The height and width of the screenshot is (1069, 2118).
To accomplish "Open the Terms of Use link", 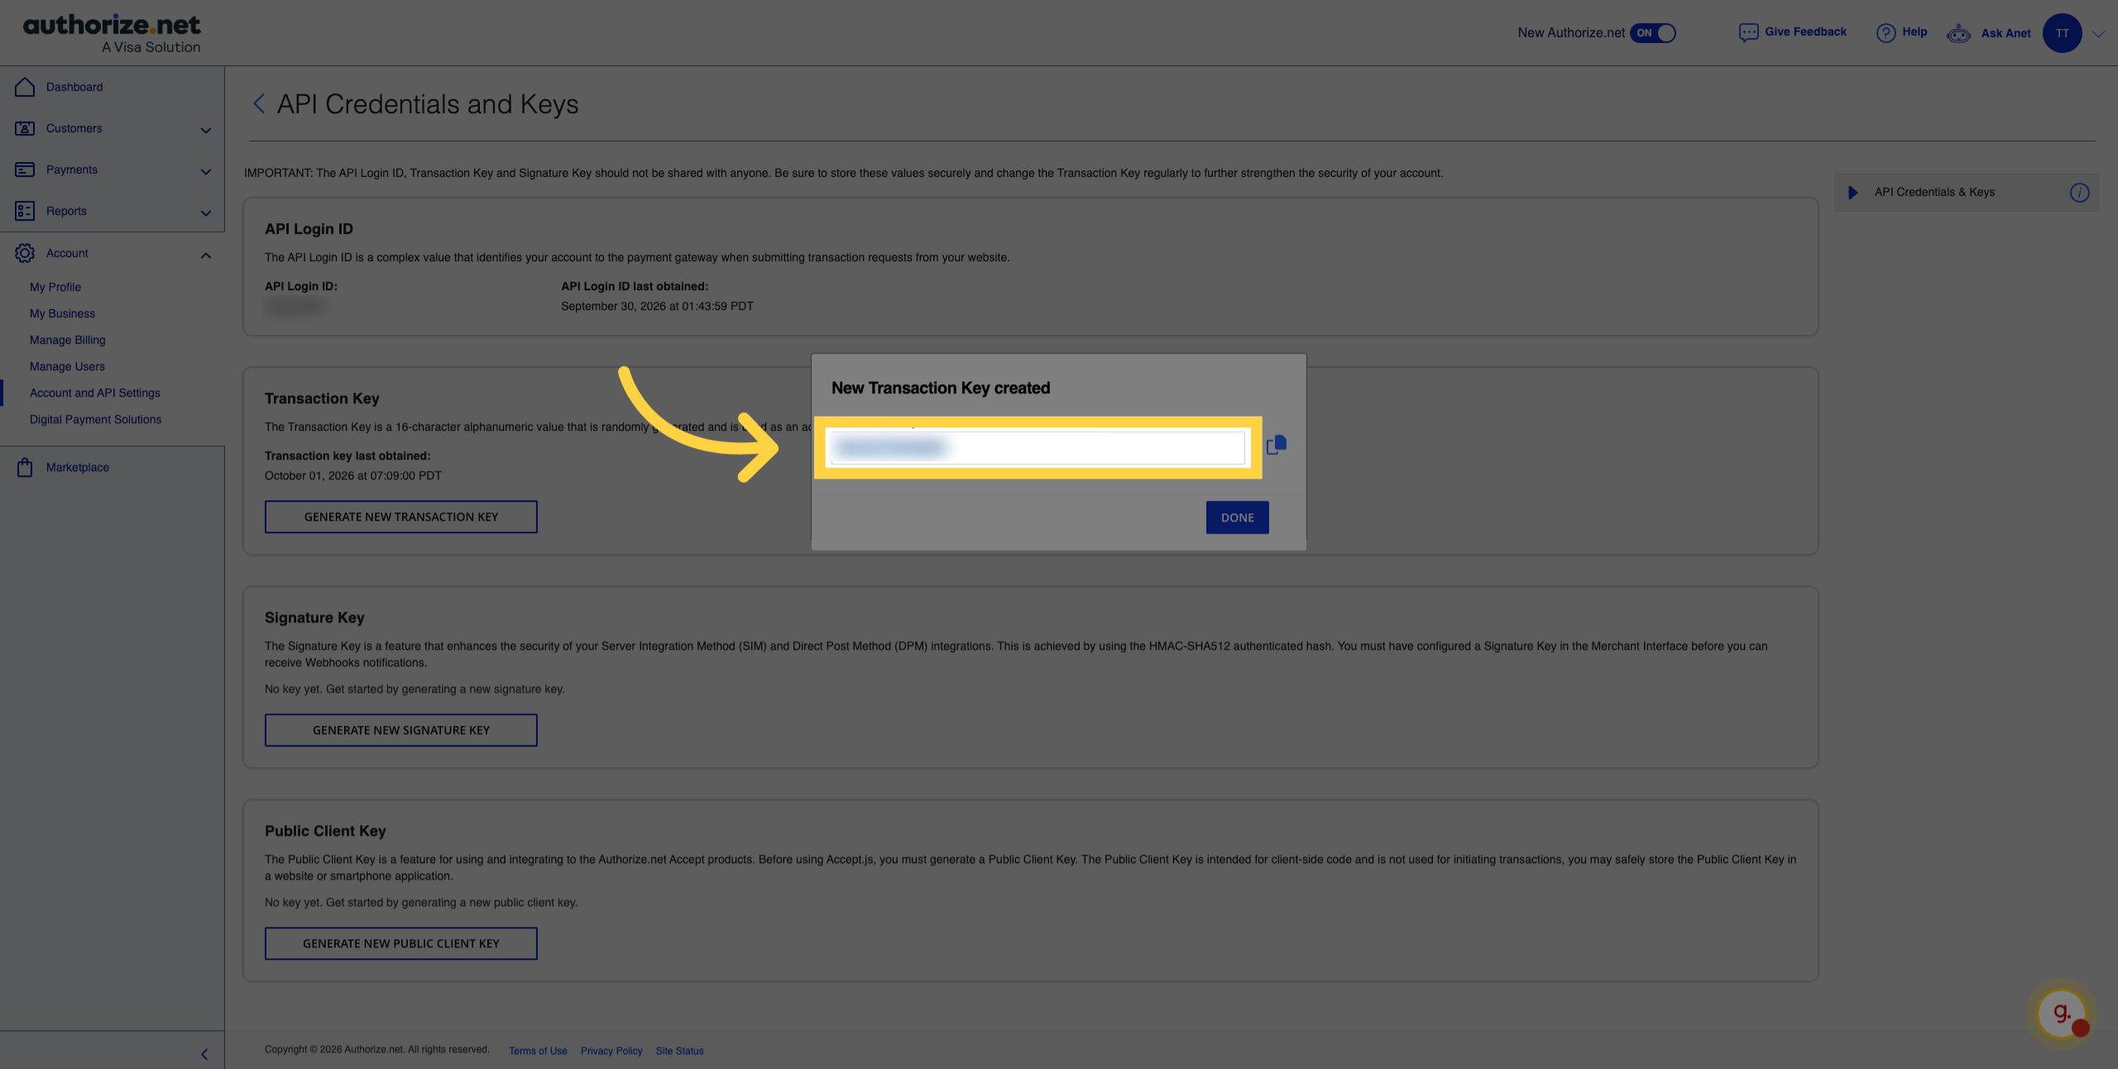I will [x=538, y=1051].
